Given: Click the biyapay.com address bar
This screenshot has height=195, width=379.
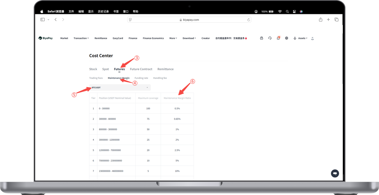Looking at the screenshot, I should (x=189, y=20).
